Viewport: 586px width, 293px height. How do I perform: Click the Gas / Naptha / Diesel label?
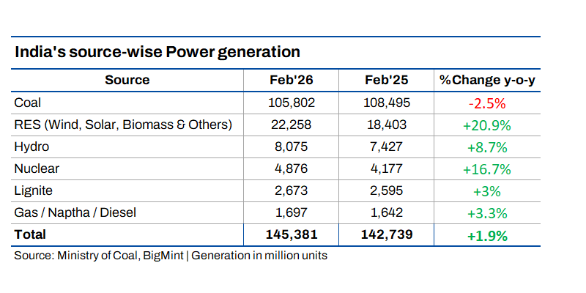[x=75, y=213]
